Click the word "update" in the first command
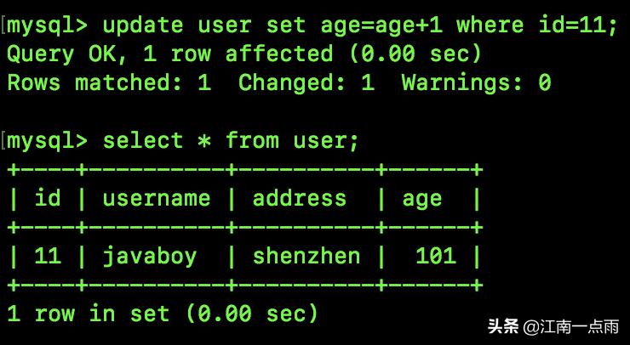 143,25
